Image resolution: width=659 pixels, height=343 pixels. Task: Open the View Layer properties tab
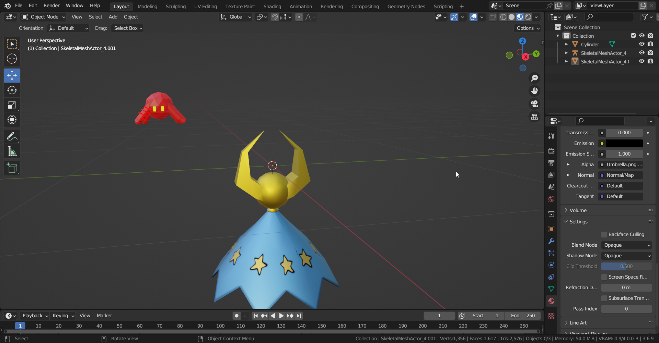pos(552,175)
